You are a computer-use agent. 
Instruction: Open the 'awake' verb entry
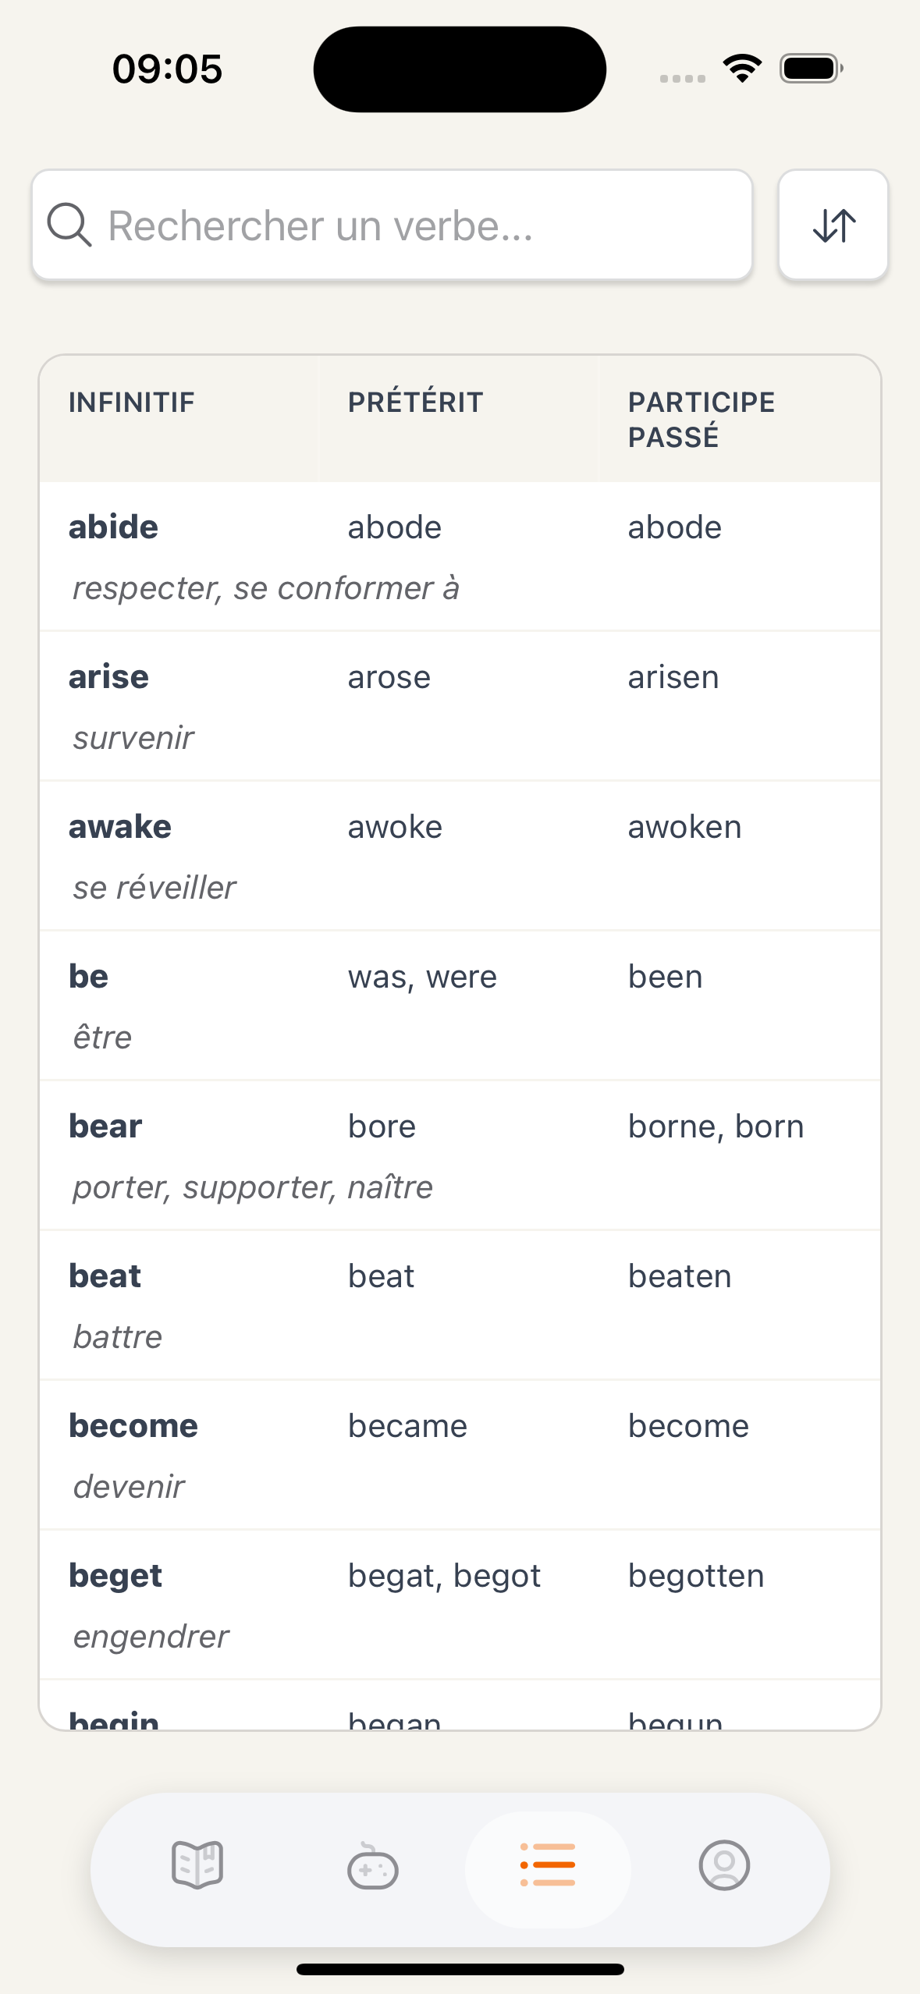pyautogui.click(x=460, y=856)
